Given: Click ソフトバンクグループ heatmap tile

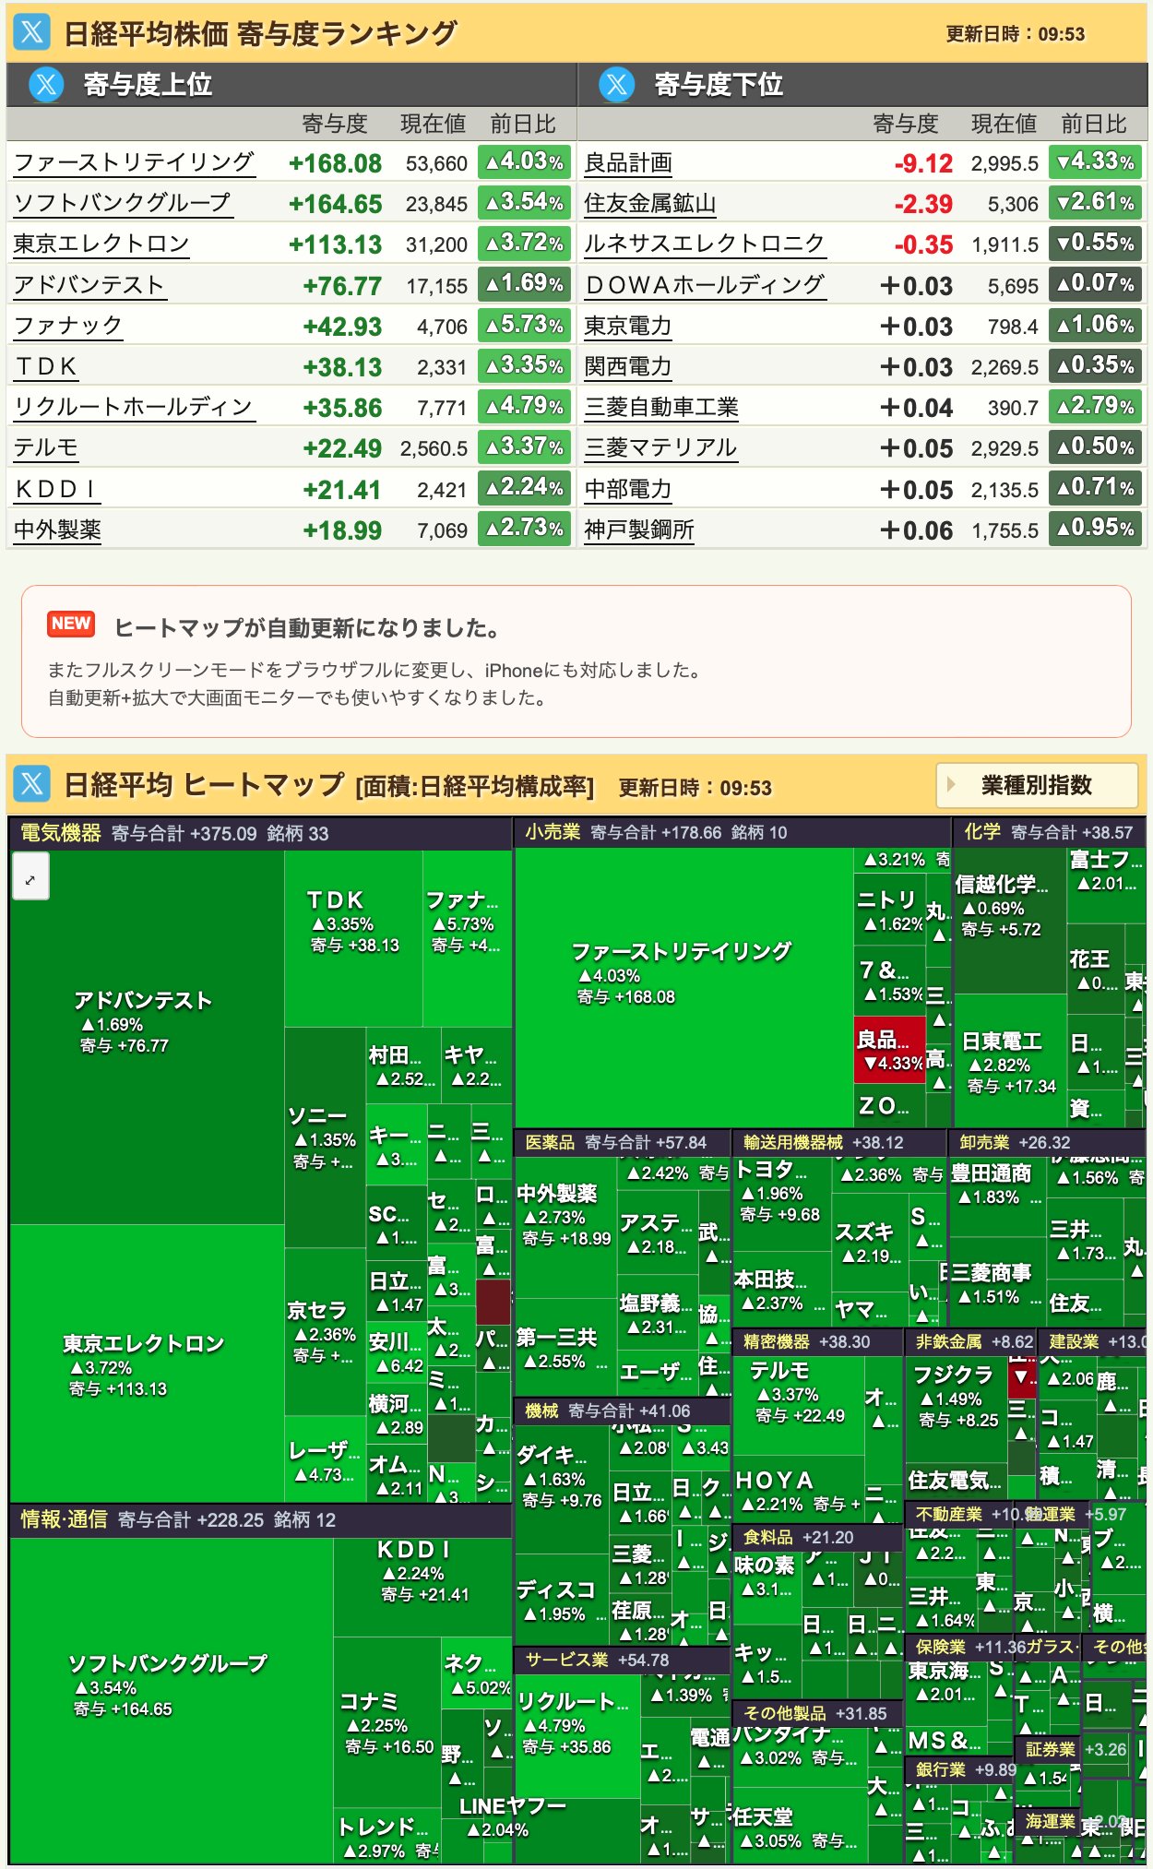Looking at the screenshot, I should point(172,1700).
